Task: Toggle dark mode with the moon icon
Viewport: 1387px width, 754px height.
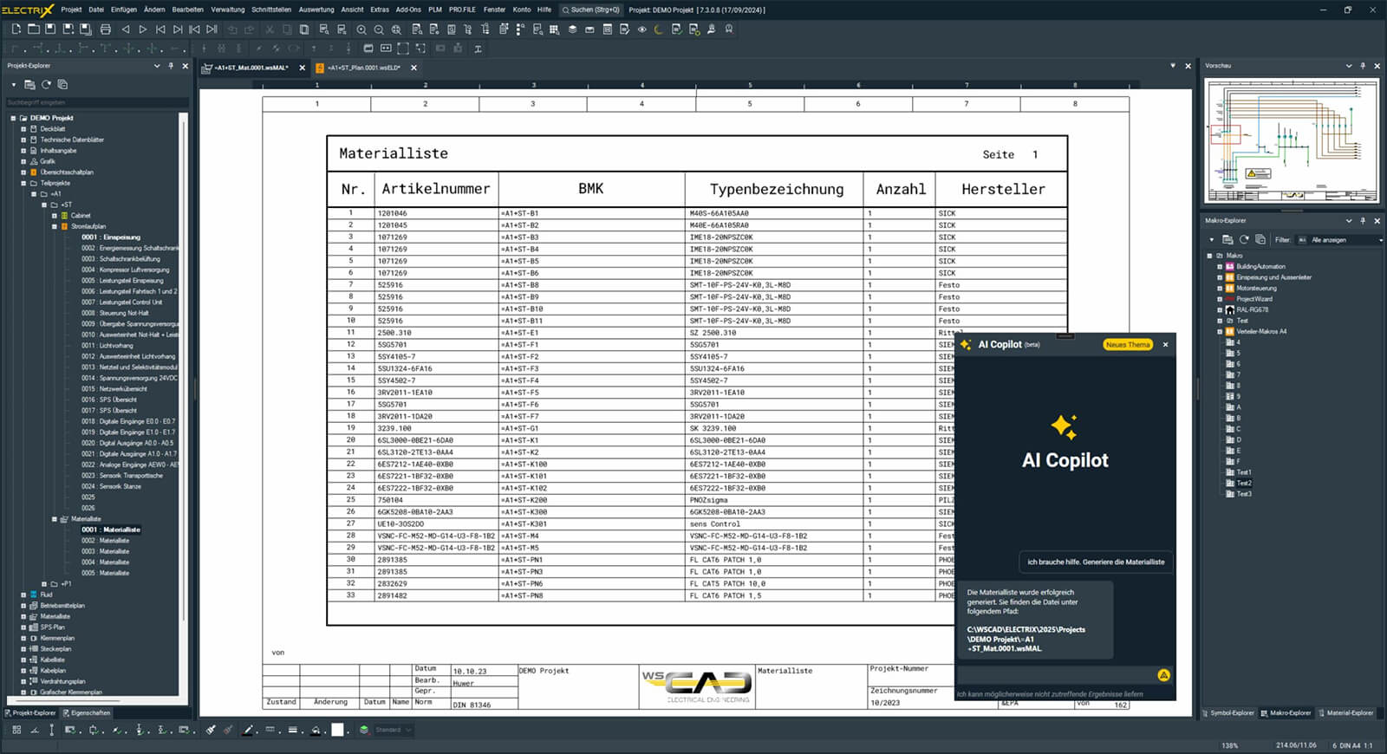Action: (659, 29)
